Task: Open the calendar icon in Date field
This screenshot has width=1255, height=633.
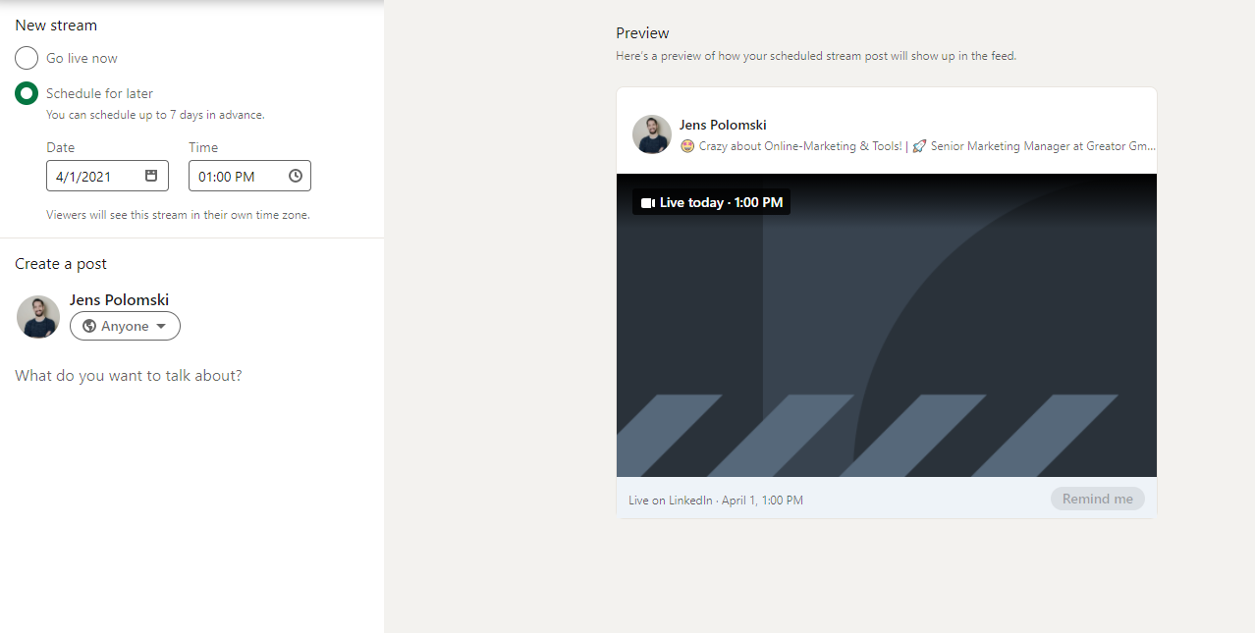Action: click(151, 176)
